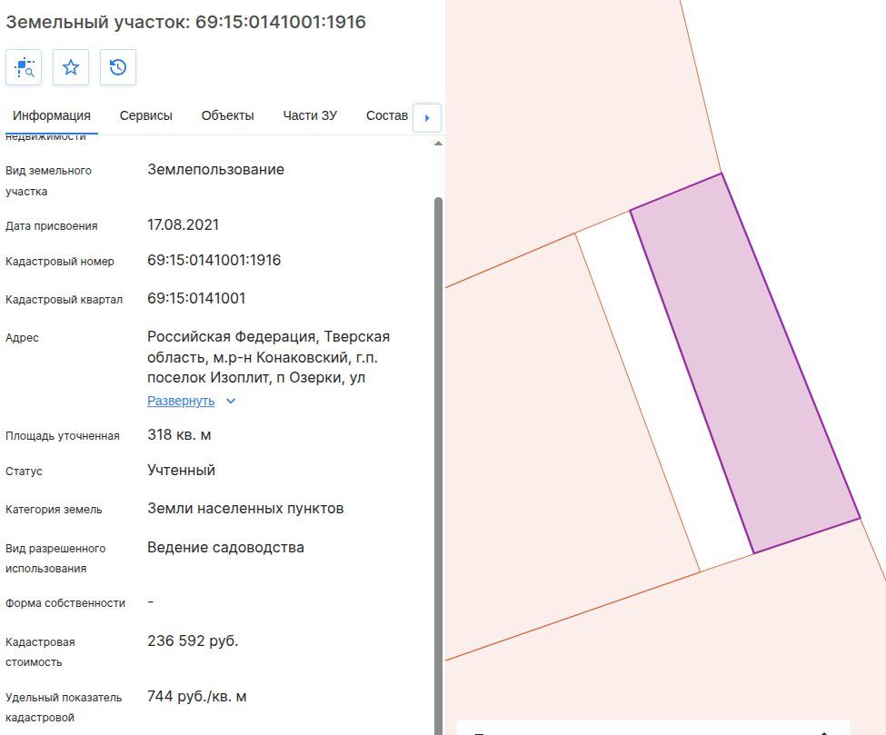Image resolution: width=886 pixels, height=735 pixels.
Task: Click value 744 руб./кв. м
Action: click(196, 696)
